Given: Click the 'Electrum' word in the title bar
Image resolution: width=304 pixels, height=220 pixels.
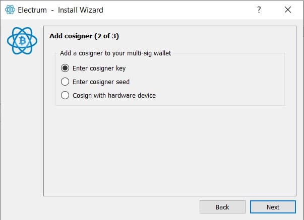Looking at the screenshot, I should (x=32, y=10).
